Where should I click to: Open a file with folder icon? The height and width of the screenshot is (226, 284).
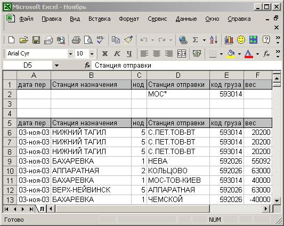tap(24, 40)
